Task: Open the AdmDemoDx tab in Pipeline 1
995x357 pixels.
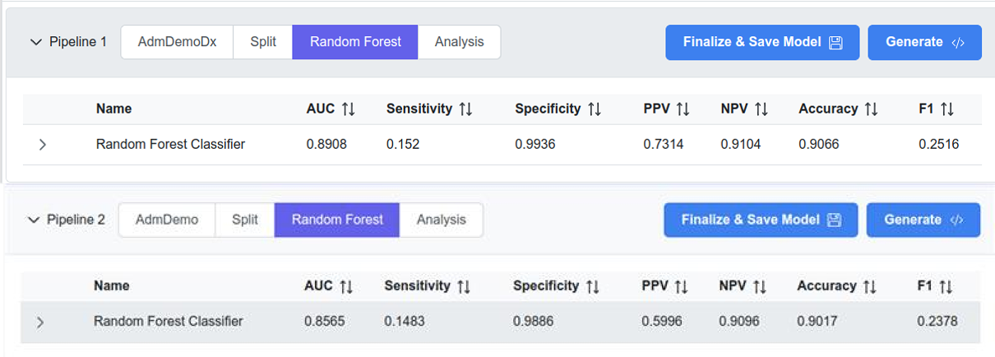Action: pos(177,42)
